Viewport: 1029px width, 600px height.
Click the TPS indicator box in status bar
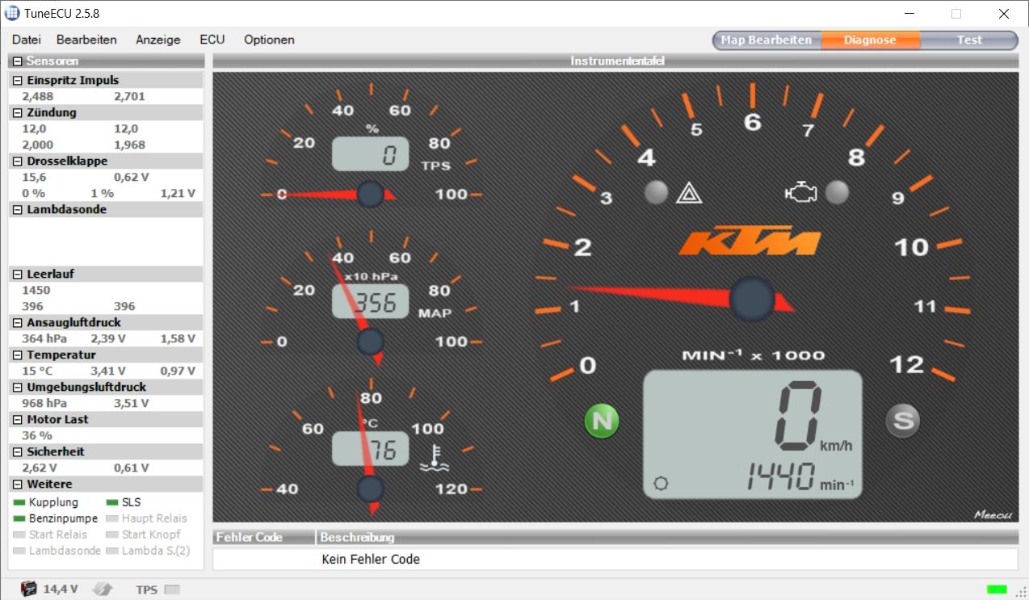(x=172, y=590)
